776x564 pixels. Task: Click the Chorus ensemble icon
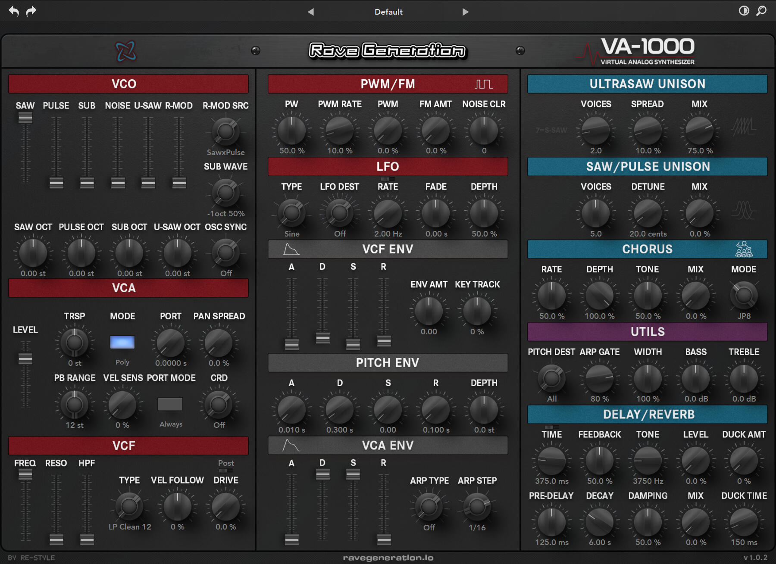pyautogui.click(x=744, y=249)
